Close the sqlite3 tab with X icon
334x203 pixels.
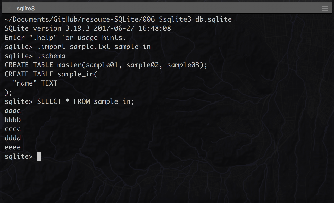9,9
